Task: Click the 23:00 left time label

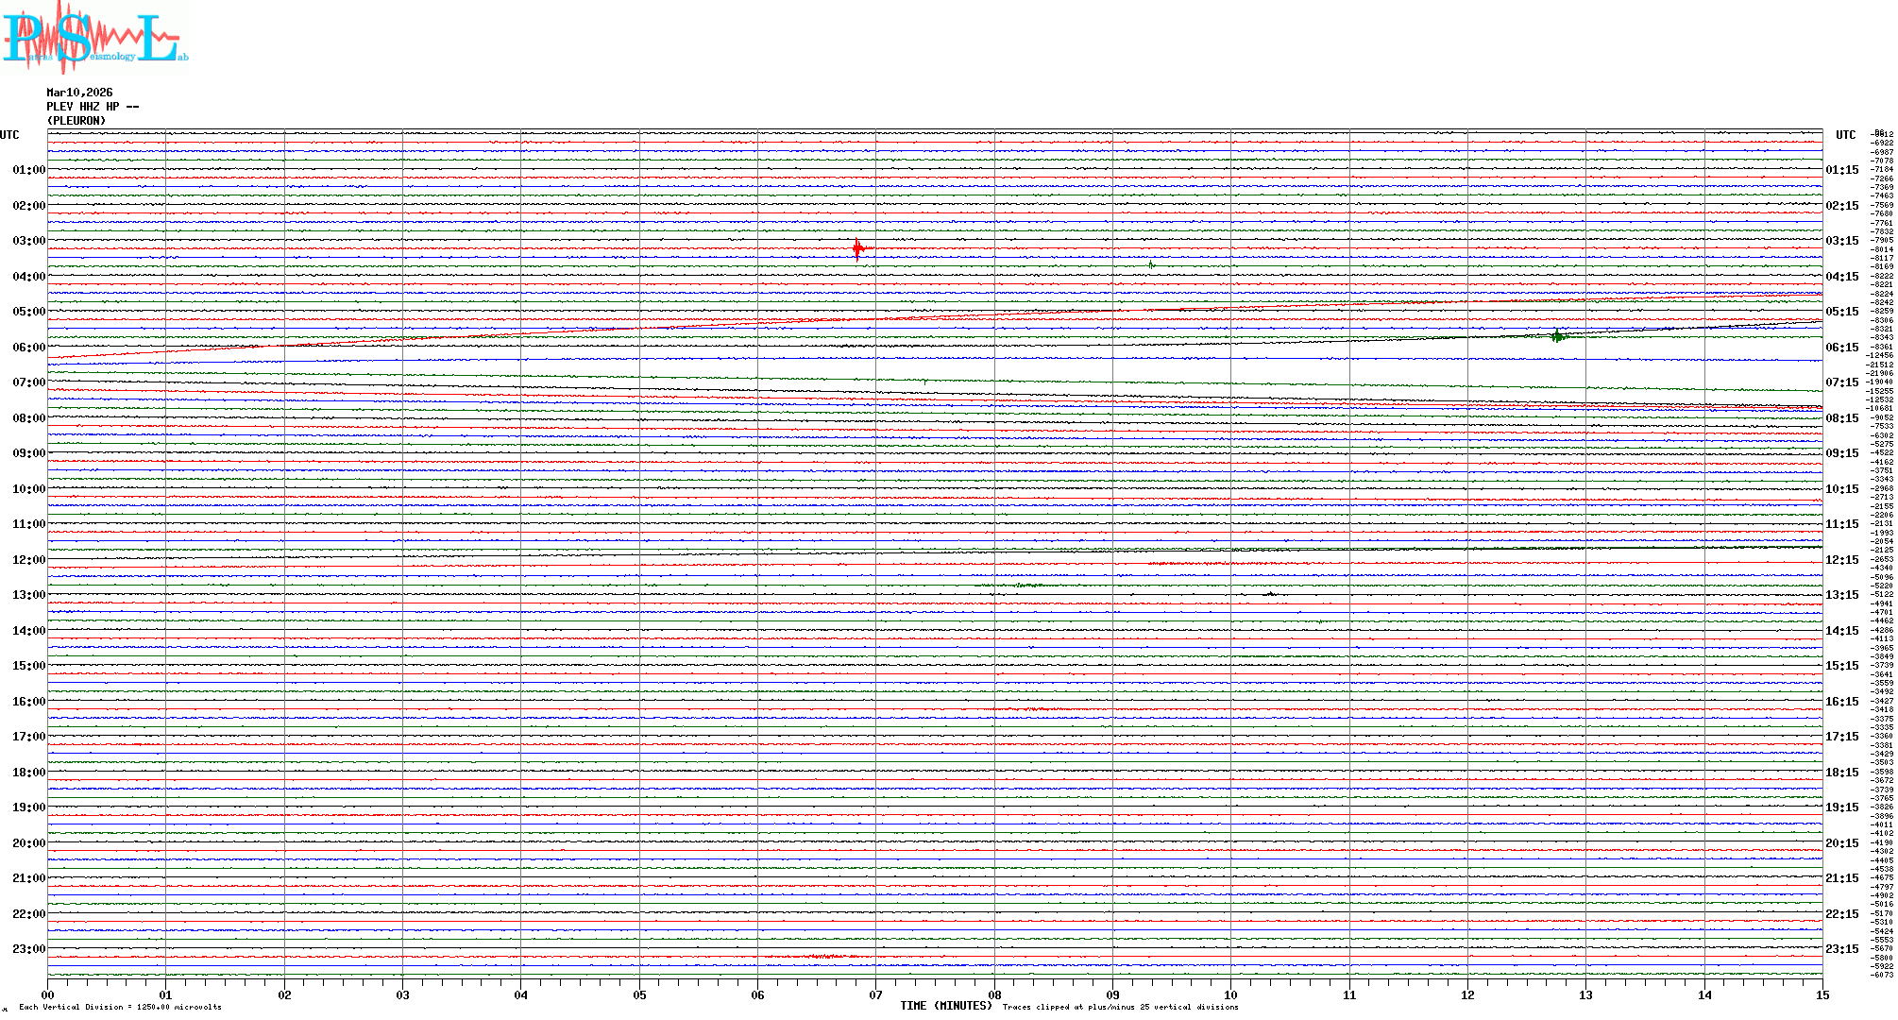Action: (28, 949)
